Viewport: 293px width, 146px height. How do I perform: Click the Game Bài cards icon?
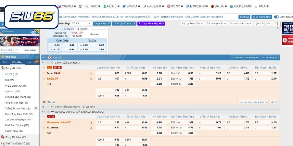click(x=145, y=6)
